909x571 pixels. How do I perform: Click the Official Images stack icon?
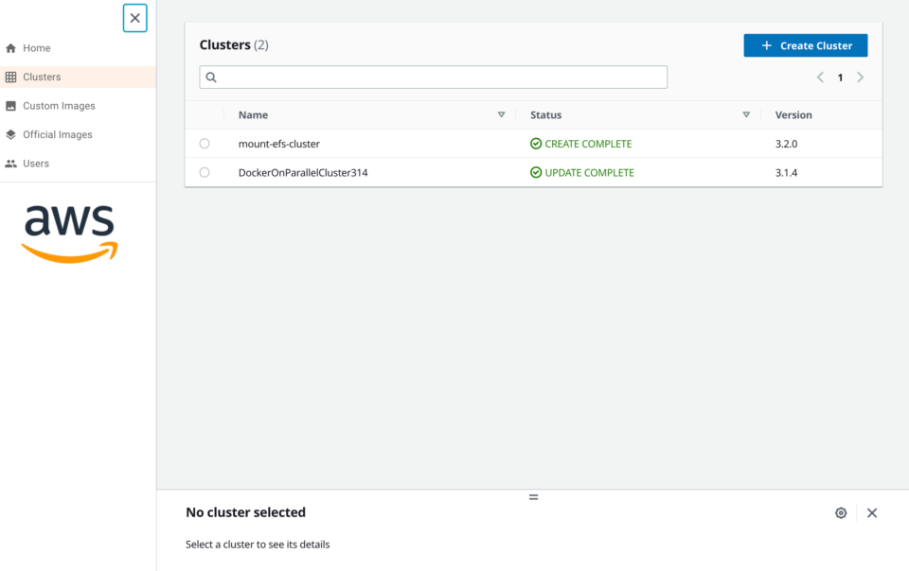tap(10, 134)
